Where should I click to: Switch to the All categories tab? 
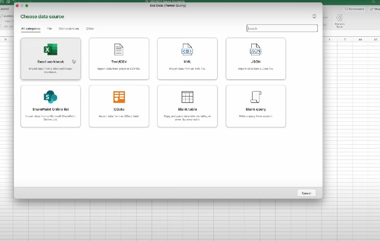(x=31, y=28)
